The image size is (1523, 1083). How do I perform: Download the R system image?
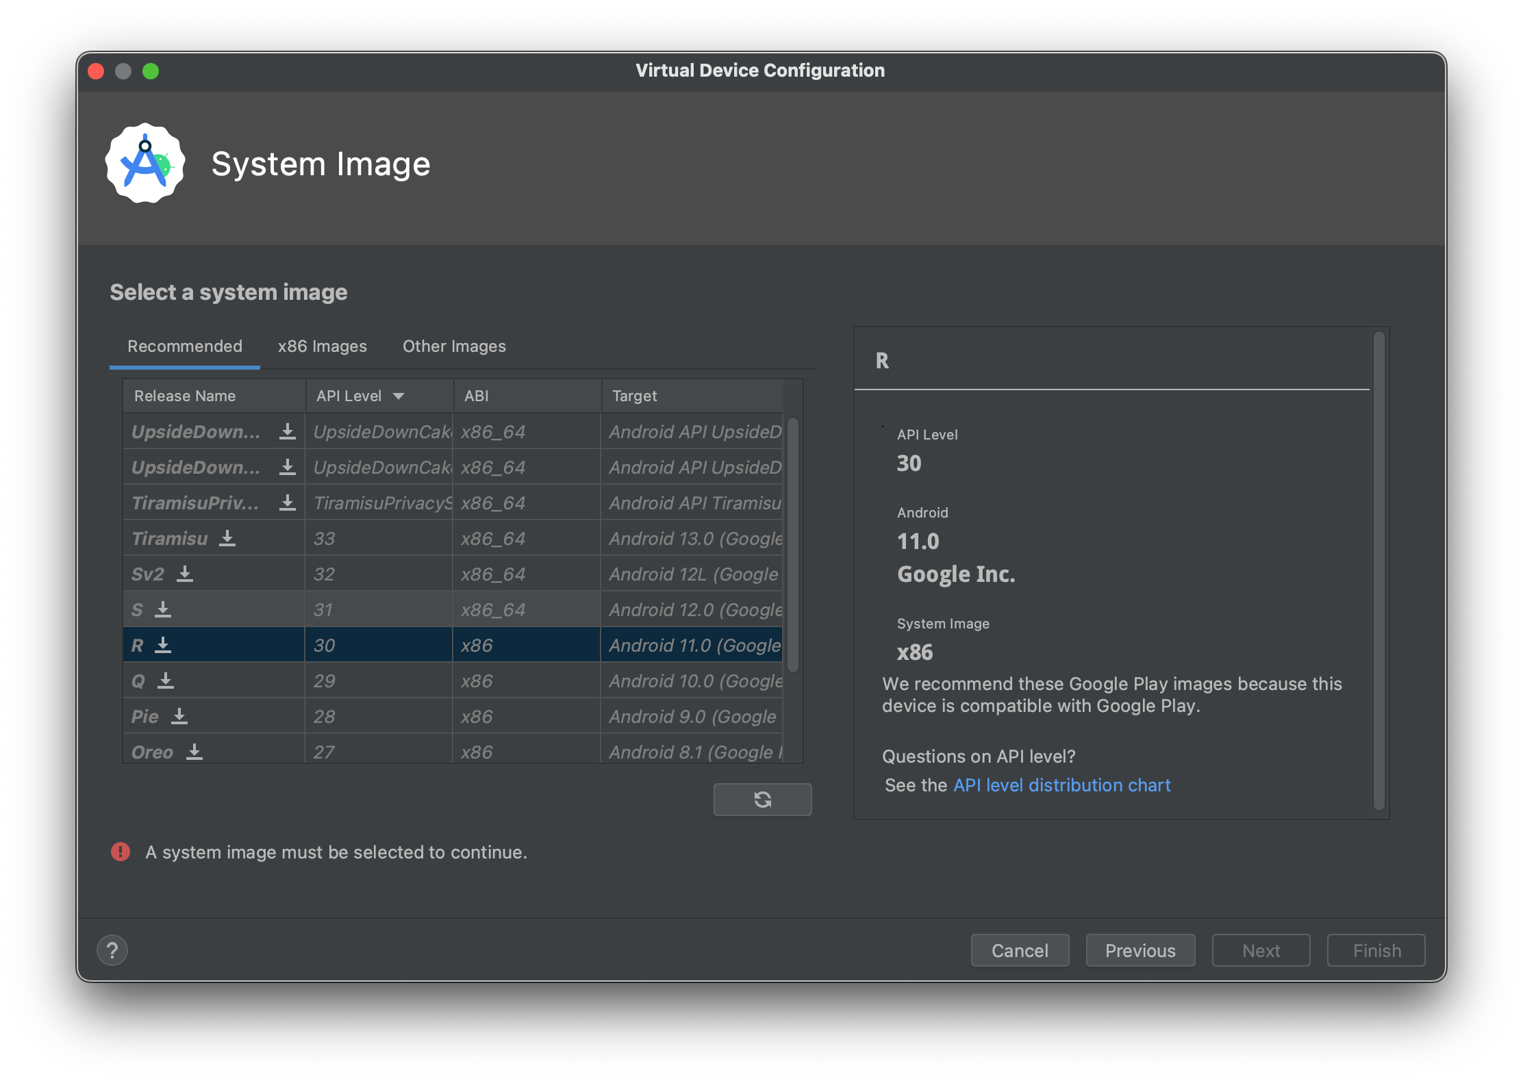click(x=163, y=646)
